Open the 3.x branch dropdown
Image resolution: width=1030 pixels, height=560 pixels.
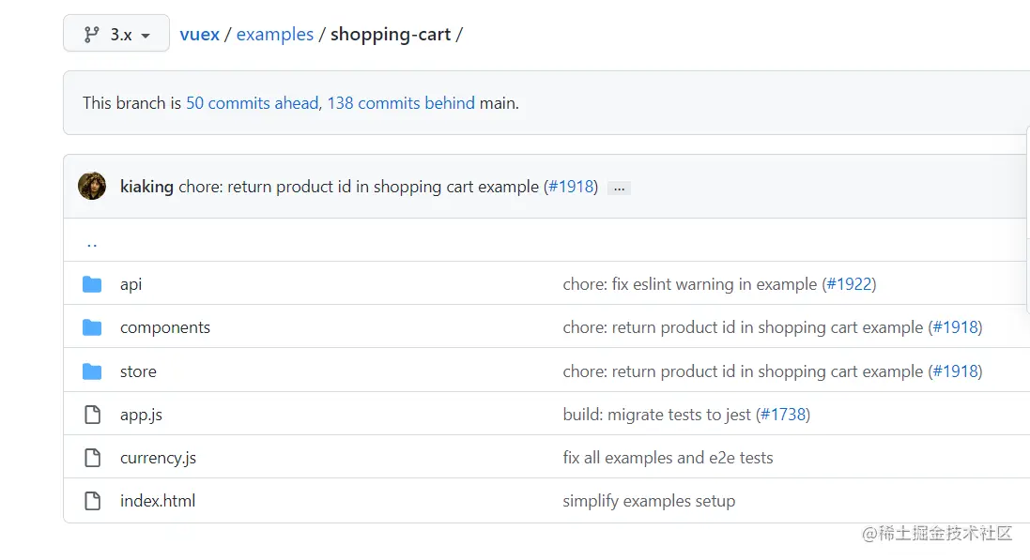point(116,35)
